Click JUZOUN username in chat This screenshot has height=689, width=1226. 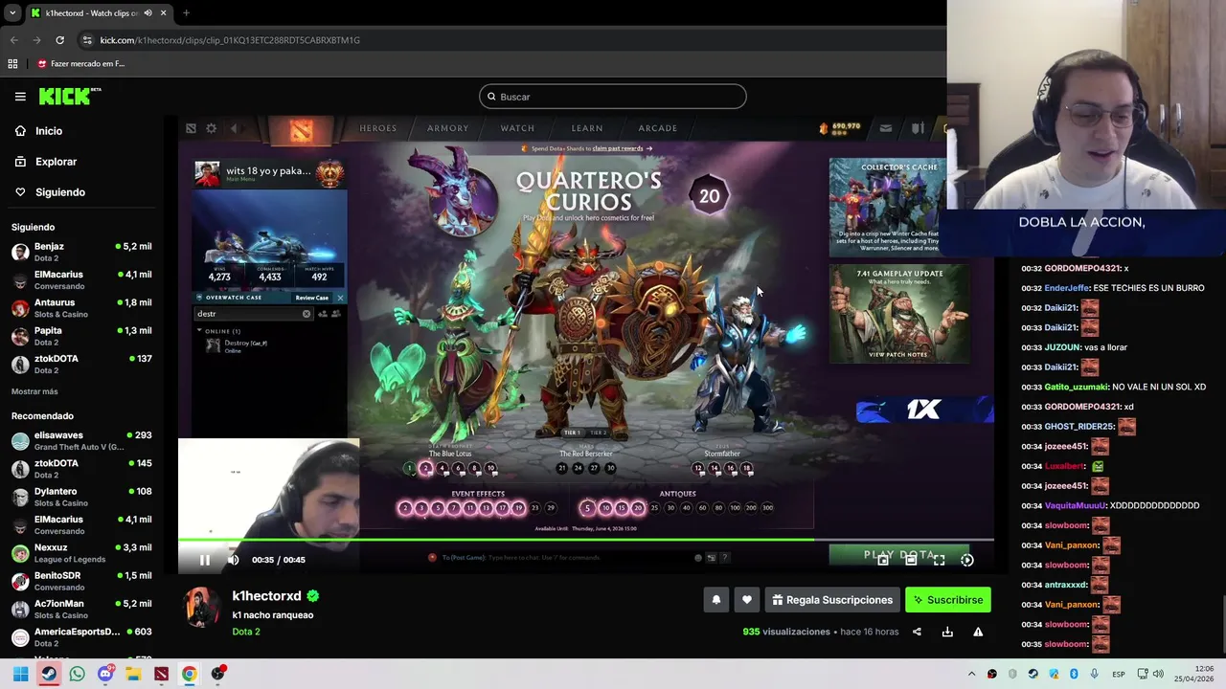pyautogui.click(x=1062, y=347)
